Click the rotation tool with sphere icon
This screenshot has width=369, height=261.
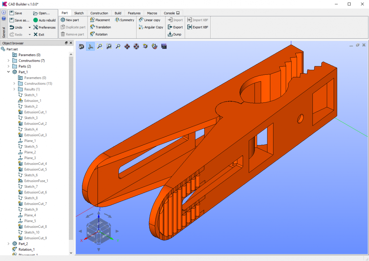(x=145, y=47)
